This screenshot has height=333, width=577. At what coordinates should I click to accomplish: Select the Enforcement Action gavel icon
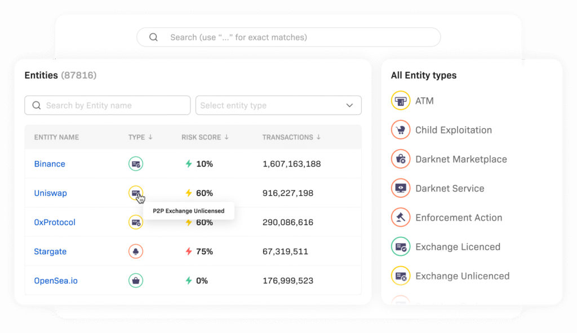401,218
